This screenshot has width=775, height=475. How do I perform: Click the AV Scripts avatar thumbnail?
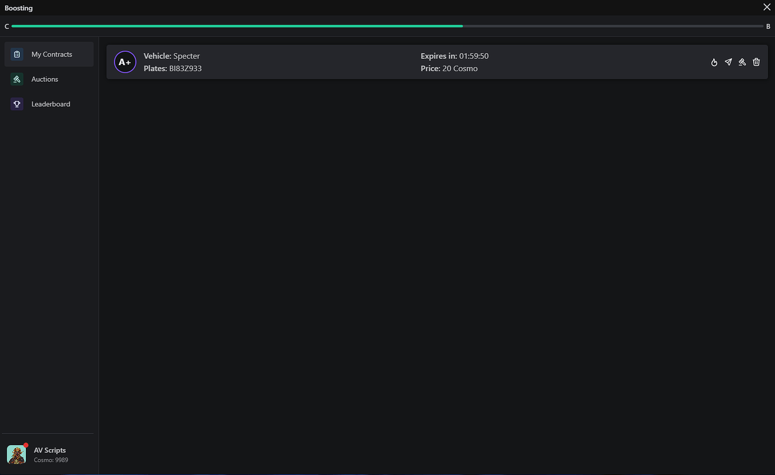16,455
